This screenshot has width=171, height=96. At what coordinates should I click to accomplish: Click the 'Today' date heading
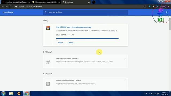click(x=45, y=21)
